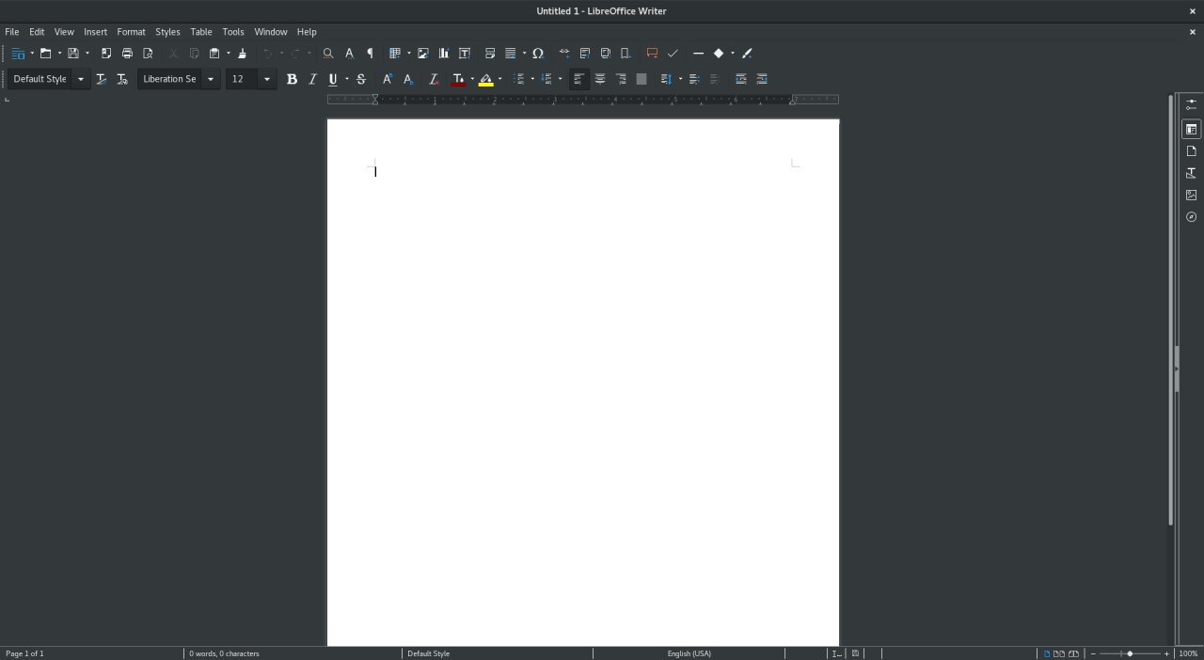Click the Save document icon
1204x660 pixels.
pyautogui.click(x=72, y=54)
